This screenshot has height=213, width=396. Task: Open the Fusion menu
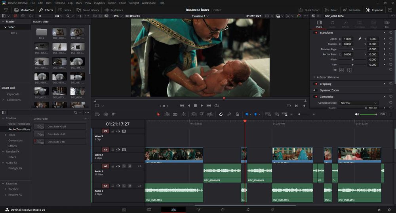[112, 3]
